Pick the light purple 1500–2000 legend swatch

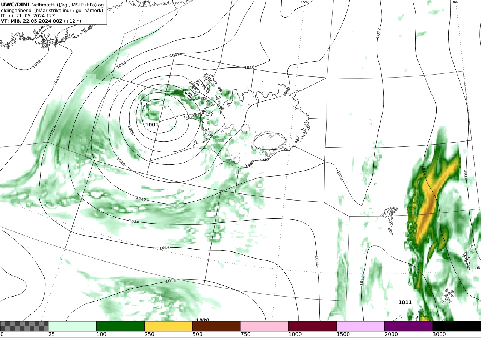(361, 326)
